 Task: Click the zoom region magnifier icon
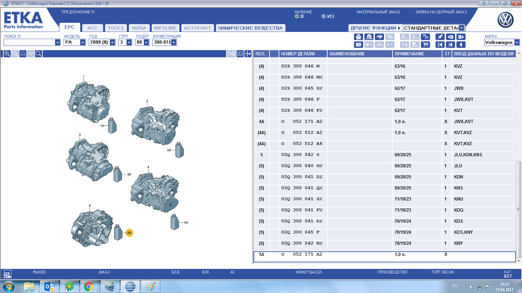[x=23, y=54]
